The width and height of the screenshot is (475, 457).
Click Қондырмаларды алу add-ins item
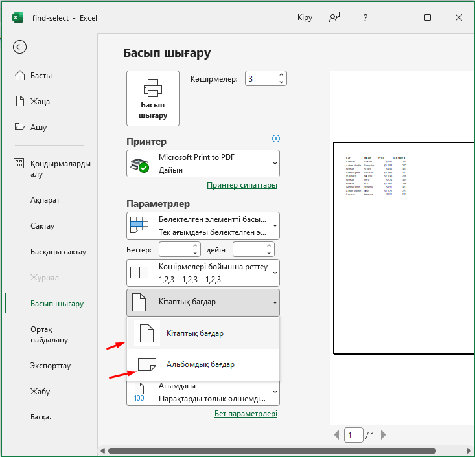(52, 168)
